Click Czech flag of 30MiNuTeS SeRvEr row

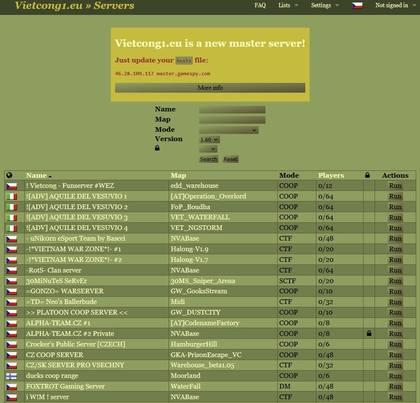tap(11, 281)
